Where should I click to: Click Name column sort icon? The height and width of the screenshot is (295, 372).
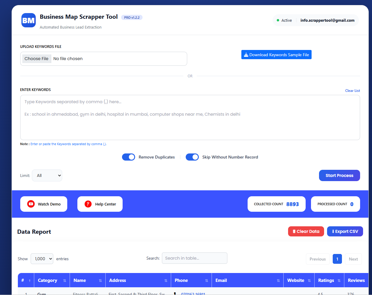point(100,280)
